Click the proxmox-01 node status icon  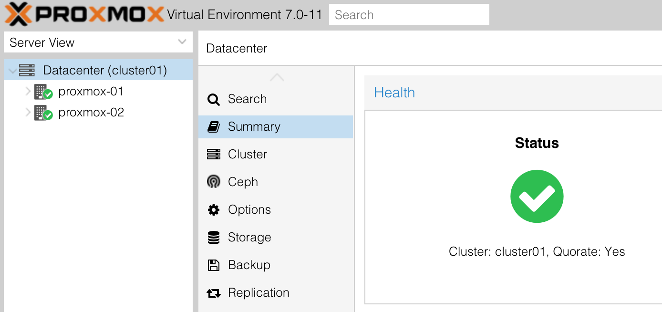(43, 92)
